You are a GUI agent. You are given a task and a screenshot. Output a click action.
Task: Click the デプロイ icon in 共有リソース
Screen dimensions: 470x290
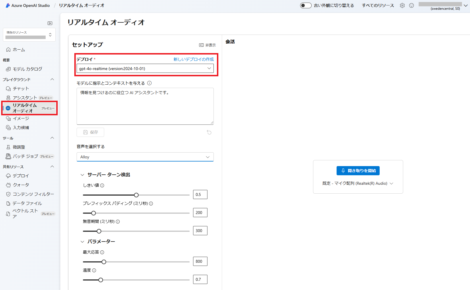coord(8,176)
